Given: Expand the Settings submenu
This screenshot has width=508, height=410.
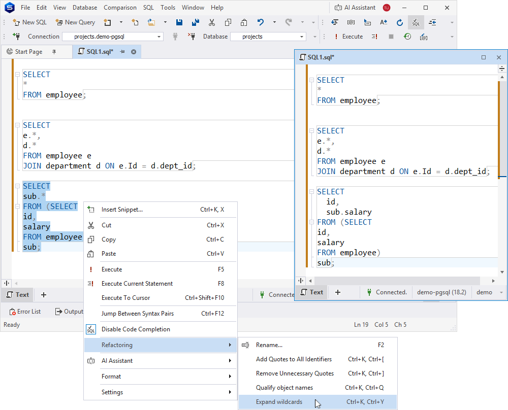Looking at the screenshot, I should click(161, 392).
